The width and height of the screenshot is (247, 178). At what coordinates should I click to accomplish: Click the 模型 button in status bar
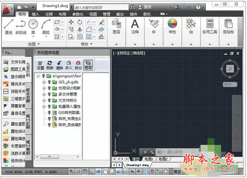(177, 171)
